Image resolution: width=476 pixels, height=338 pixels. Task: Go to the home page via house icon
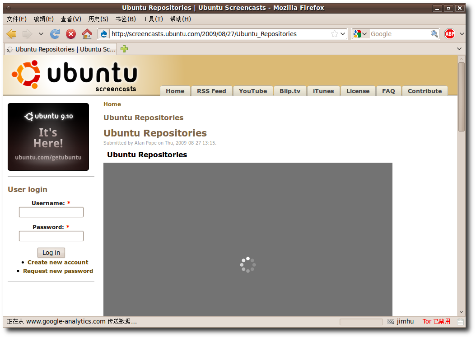(x=87, y=34)
